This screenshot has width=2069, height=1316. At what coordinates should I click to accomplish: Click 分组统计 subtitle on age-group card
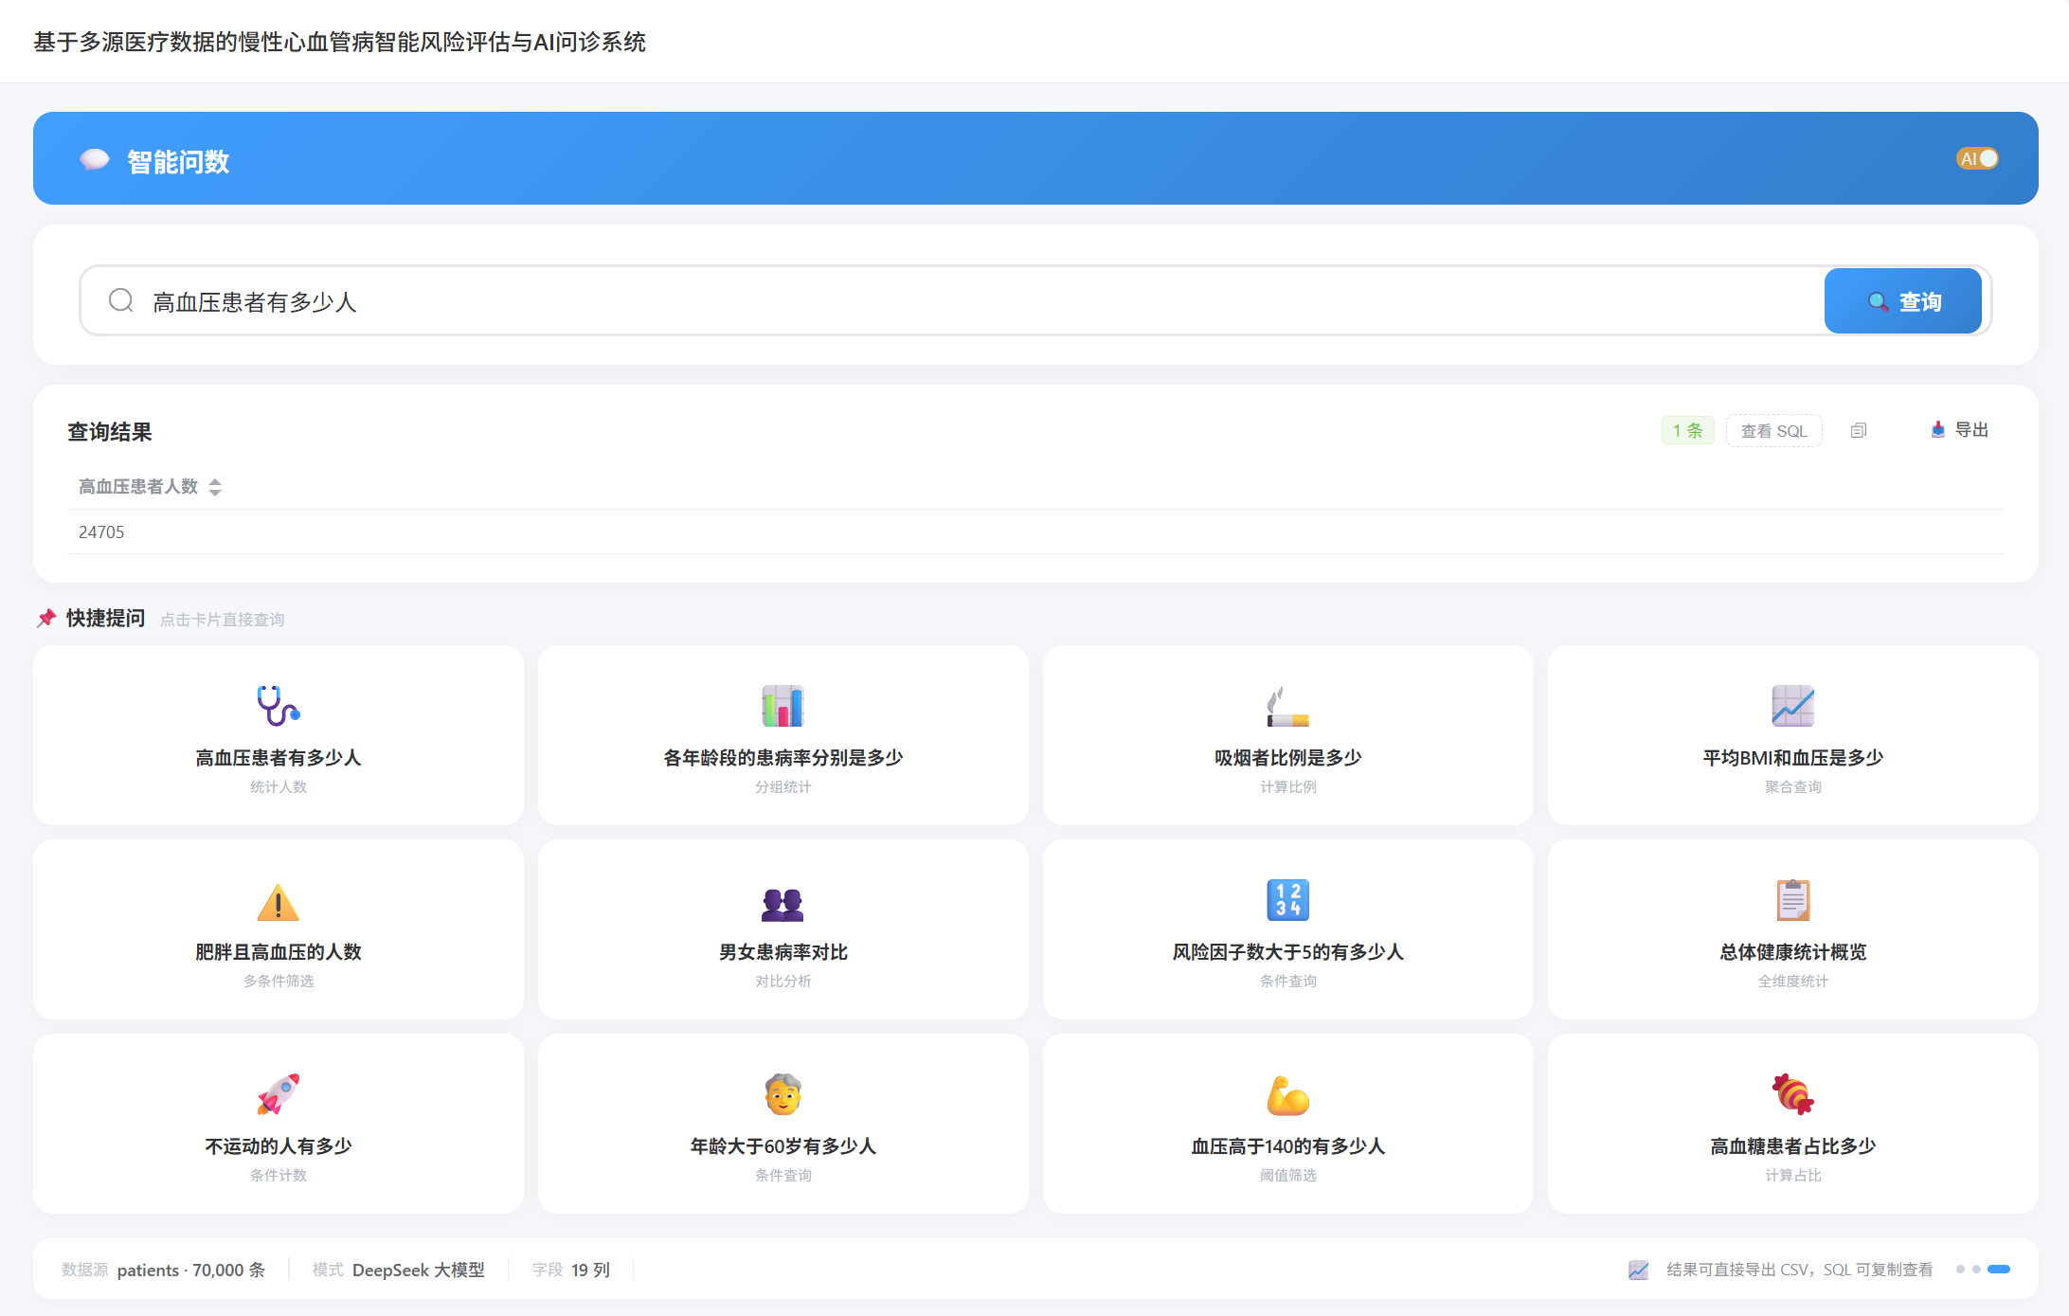pos(783,786)
